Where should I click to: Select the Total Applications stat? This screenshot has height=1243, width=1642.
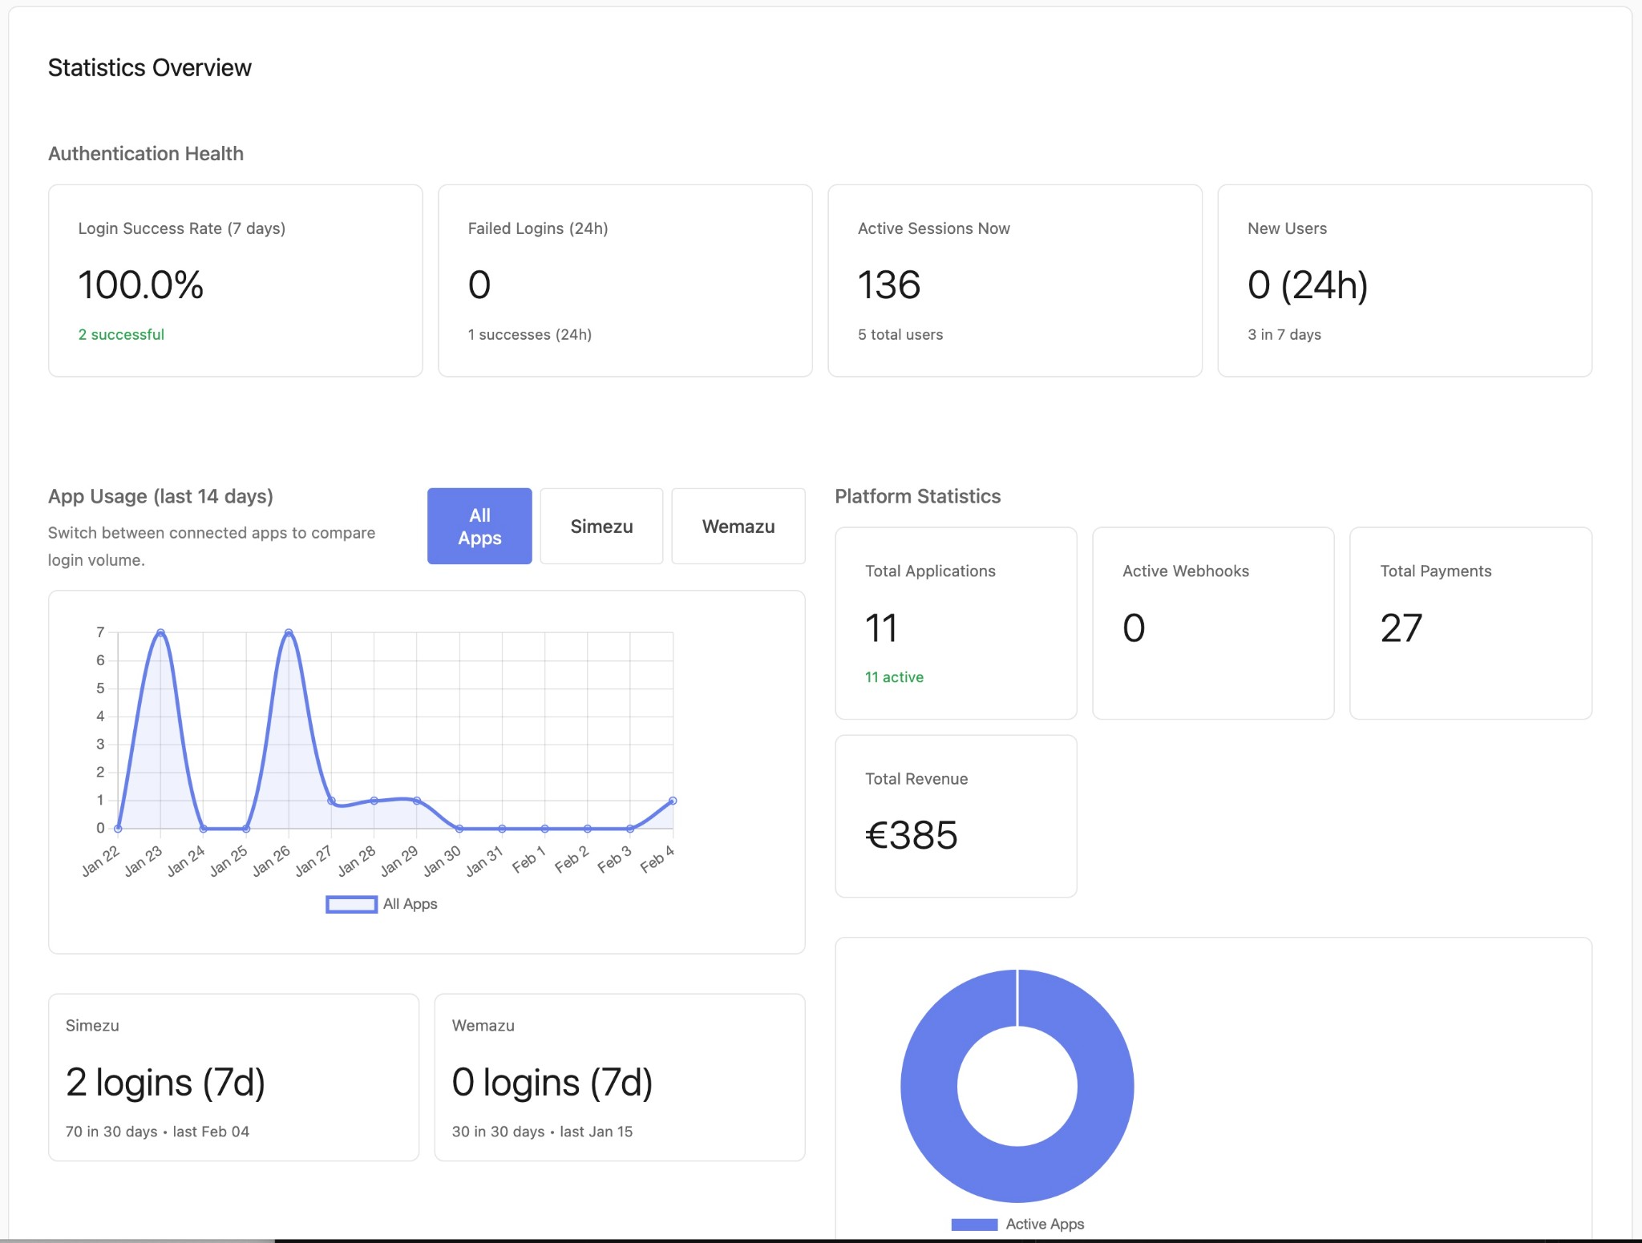[956, 624]
